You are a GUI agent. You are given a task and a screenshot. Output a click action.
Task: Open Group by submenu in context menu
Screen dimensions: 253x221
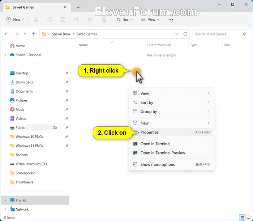171,112
